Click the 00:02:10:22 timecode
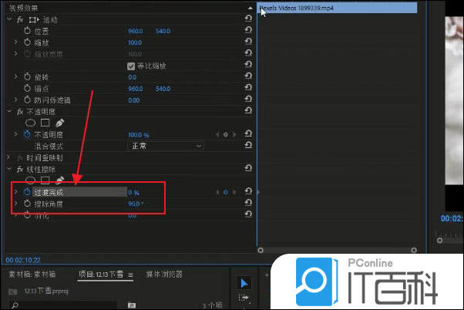 click(23, 260)
